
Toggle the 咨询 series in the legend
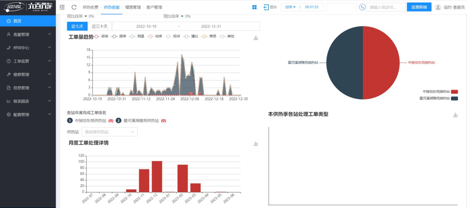(101, 36)
